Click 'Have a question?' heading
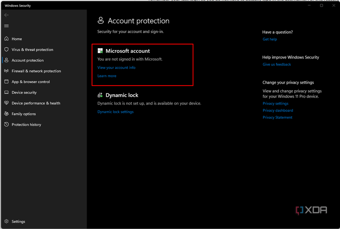The width and height of the screenshot is (340, 229). (277, 32)
